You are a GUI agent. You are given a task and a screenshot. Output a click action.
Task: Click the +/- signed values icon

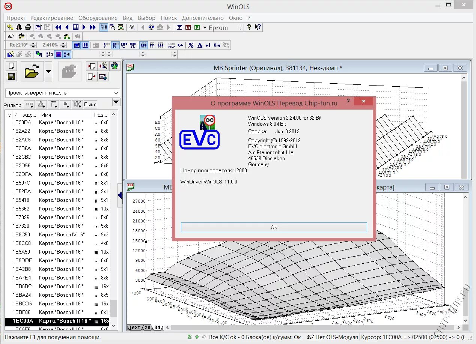pyautogui.click(x=181, y=45)
